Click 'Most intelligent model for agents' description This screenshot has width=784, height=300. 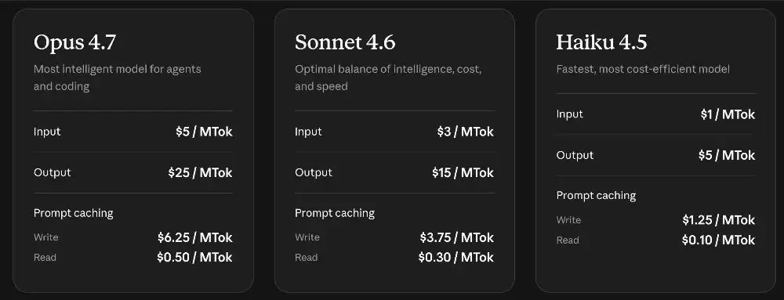(x=118, y=70)
